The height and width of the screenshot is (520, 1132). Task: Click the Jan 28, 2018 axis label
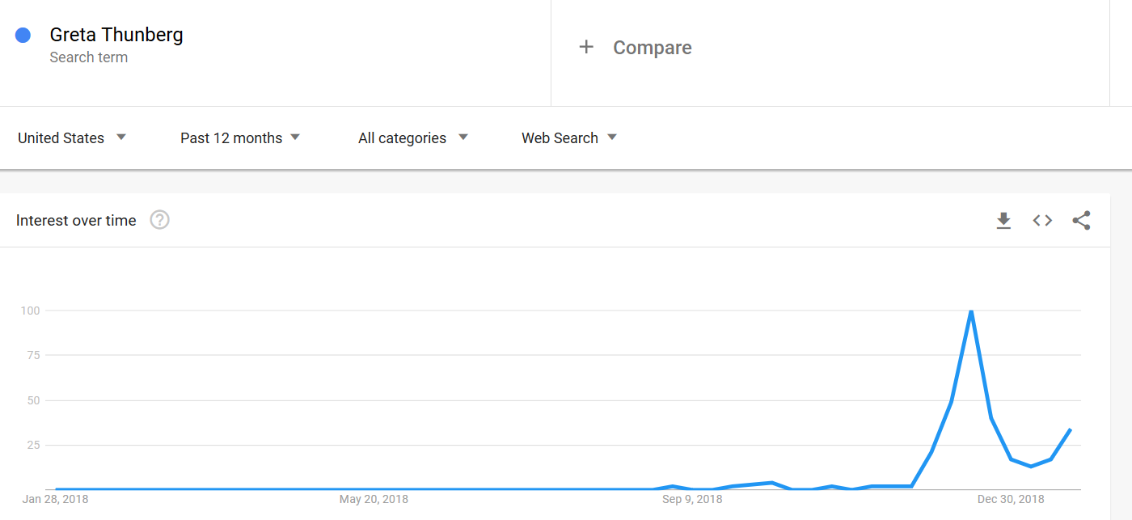[x=56, y=500]
